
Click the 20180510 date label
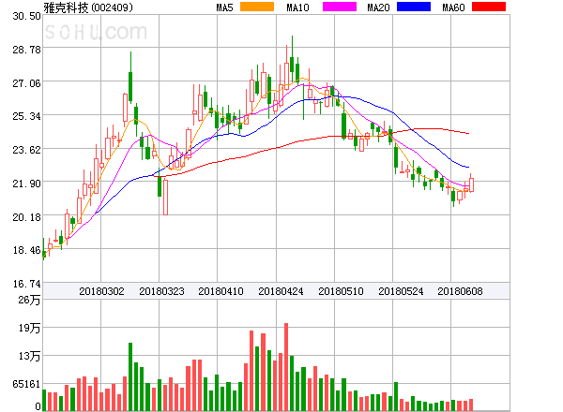(341, 291)
